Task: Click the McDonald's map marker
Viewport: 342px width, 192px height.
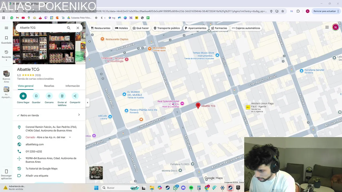Action: tap(150, 49)
